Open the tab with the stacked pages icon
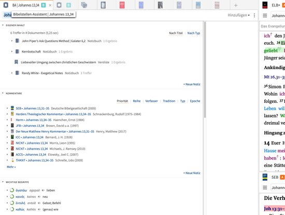Screen dimensions: 285x215 tap(84, 5)
